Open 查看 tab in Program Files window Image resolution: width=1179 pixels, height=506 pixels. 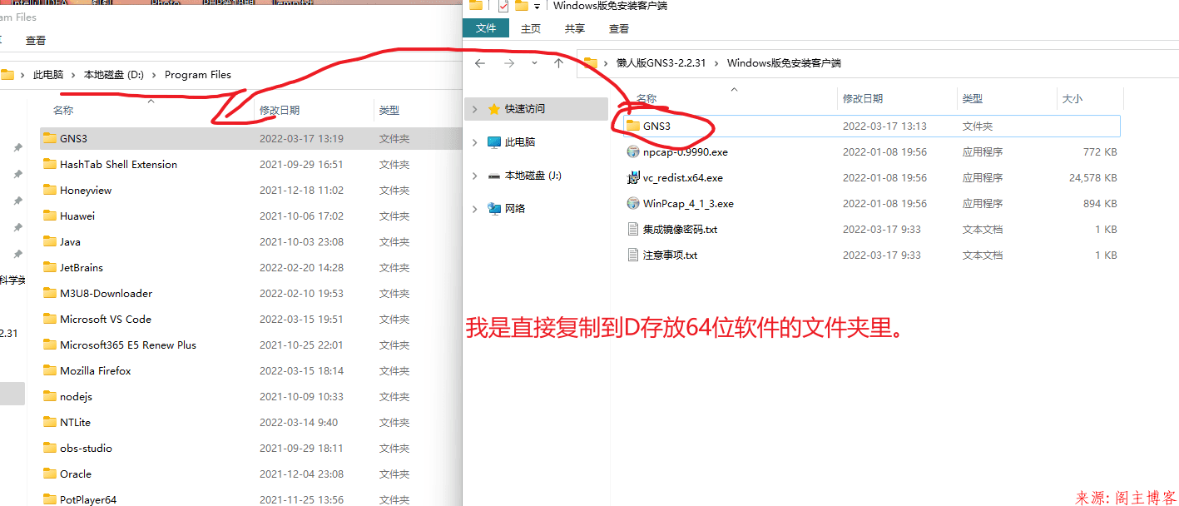(x=36, y=40)
